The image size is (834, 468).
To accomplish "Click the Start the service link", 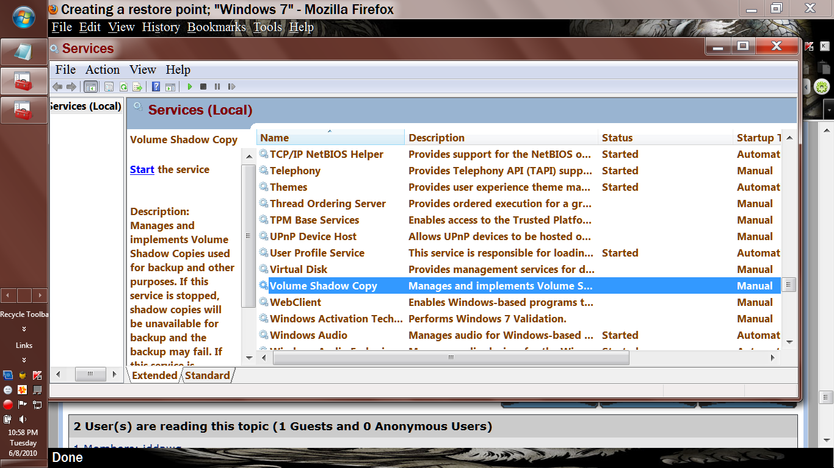I will pos(142,169).
